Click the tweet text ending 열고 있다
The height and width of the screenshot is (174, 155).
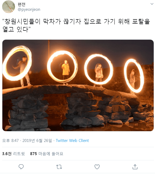point(16,29)
